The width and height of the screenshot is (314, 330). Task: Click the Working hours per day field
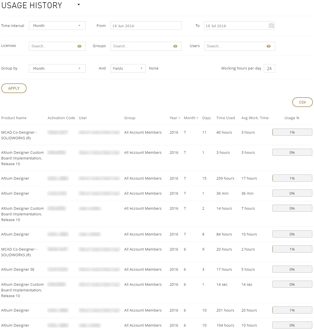269,68
